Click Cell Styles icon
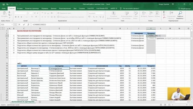The height and width of the screenshot is (109, 193). click(135, 13)
